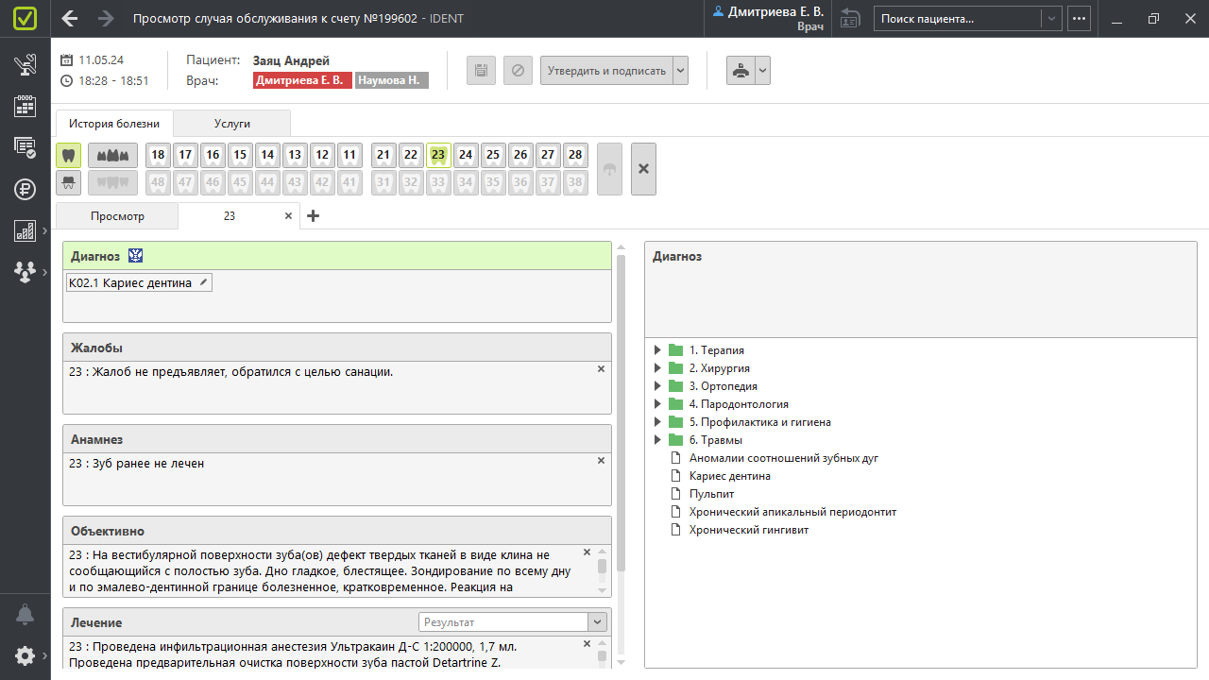This screenshot has height=680, width=1209.
Task: Open Утвердить и подписать dropdown arrow
Action: [x=680, y=71]
